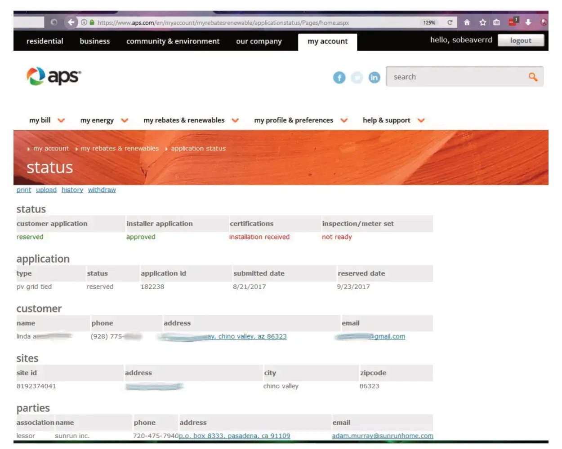Click the APS logo
Image resolution: width=562 pixels, height=449 pixels.
coord(54,76)
